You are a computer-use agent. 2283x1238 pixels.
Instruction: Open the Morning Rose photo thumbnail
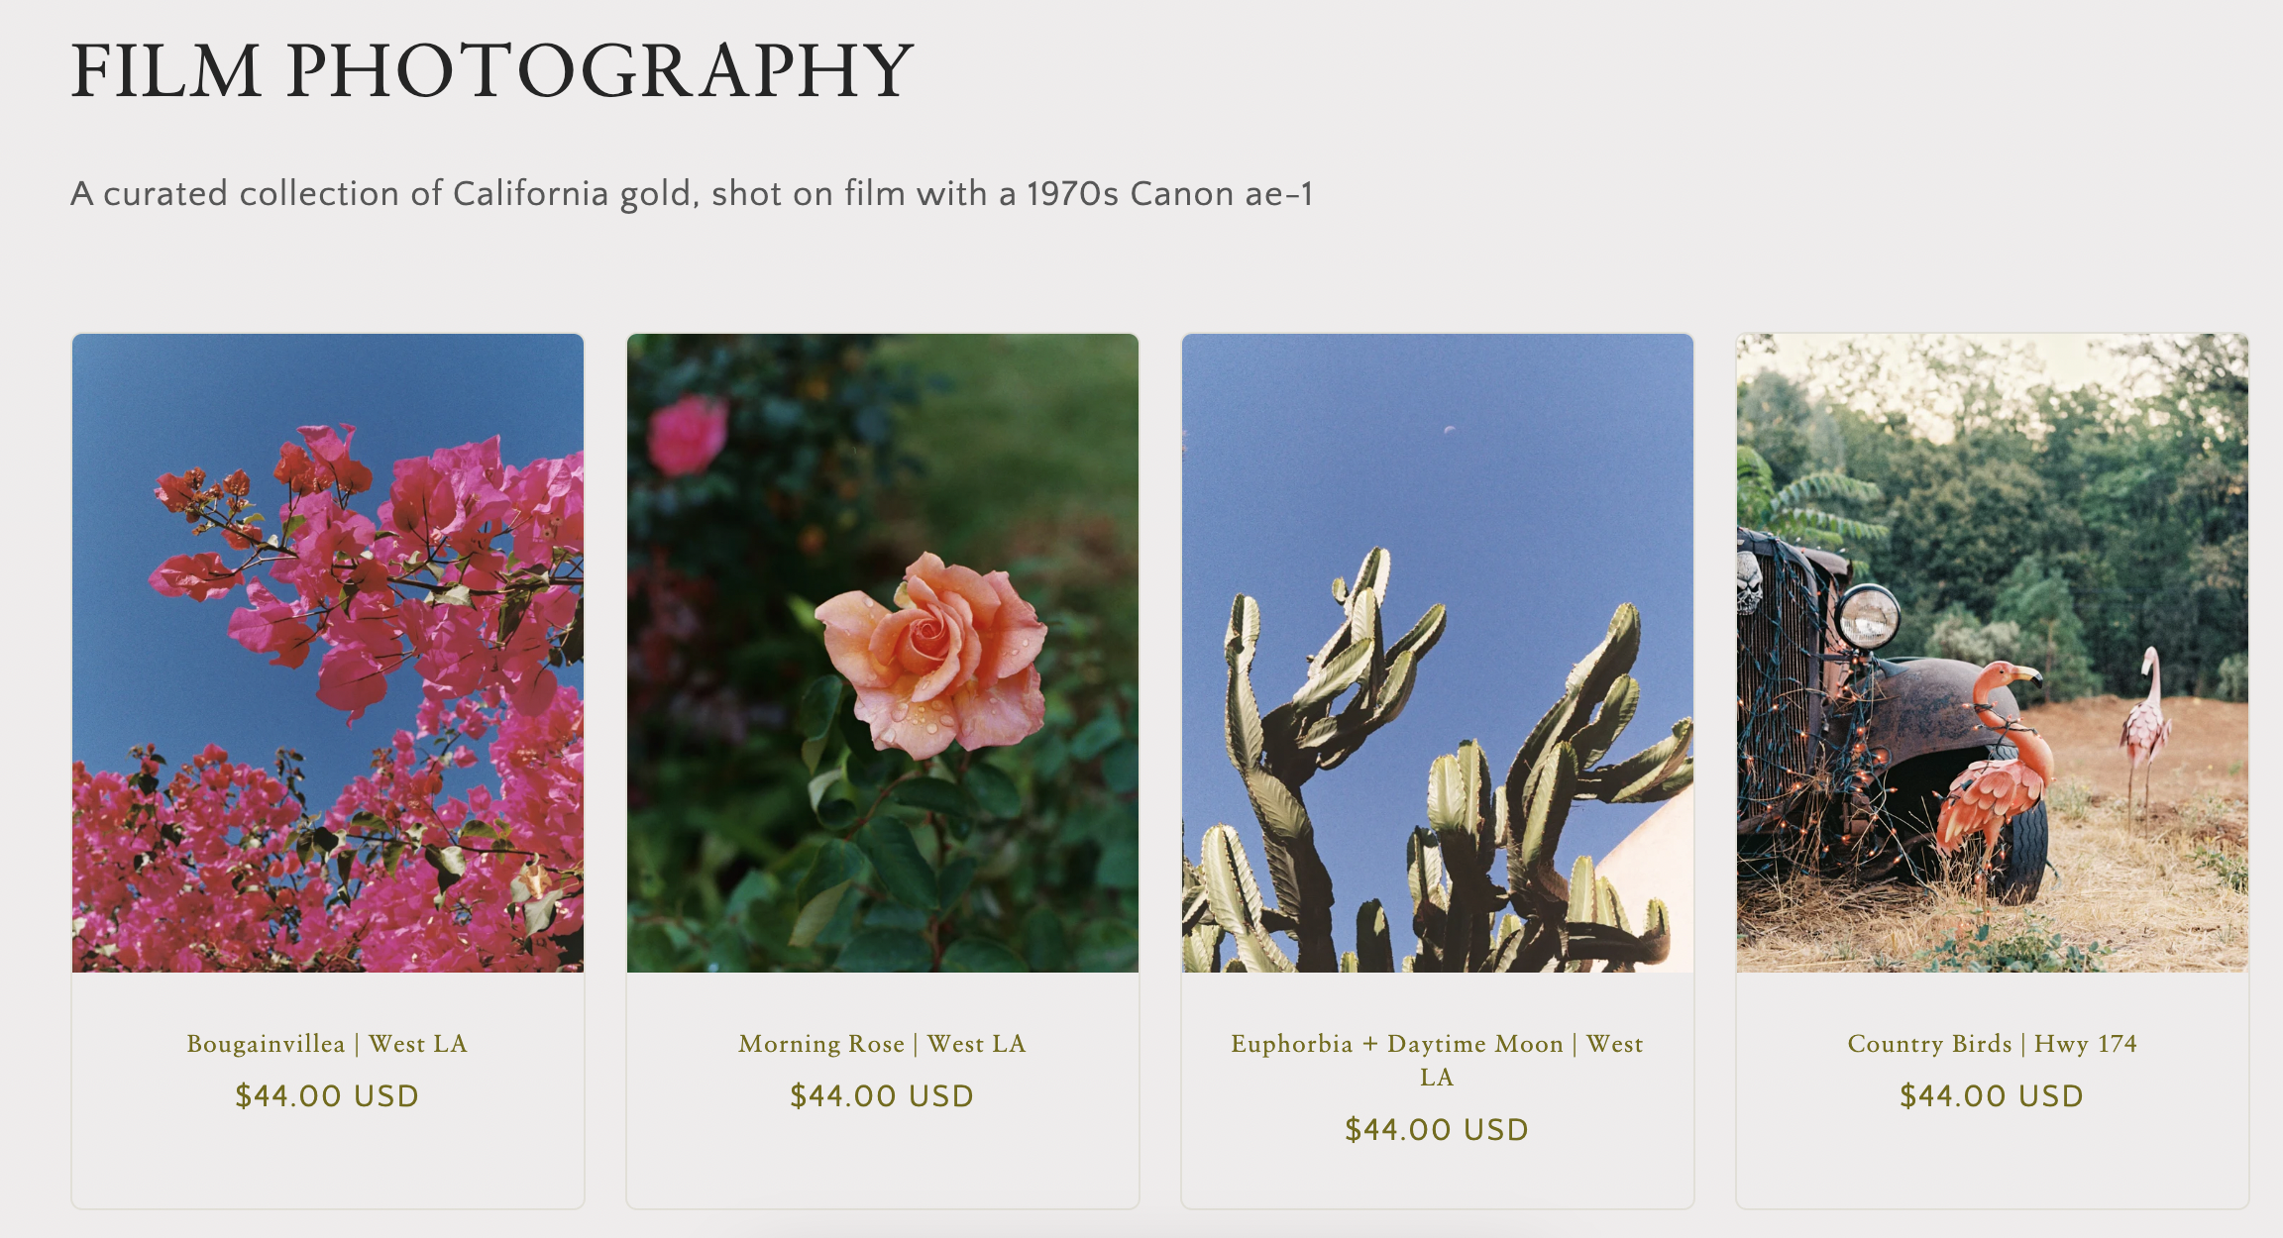pyautogui.click(x=883, y=653)
